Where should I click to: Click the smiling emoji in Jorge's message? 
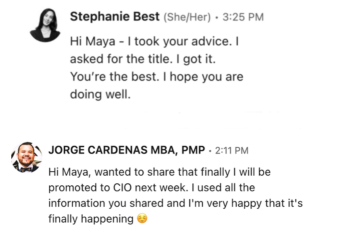pyautogui.click(x=142, y=219)
